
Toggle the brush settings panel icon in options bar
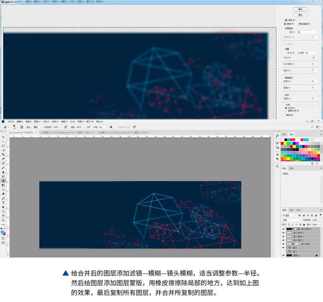click(x=22, y=127)
